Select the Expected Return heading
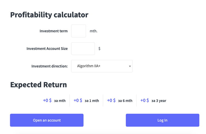Screen dimensions: 206x134 [x=38, y=85]
